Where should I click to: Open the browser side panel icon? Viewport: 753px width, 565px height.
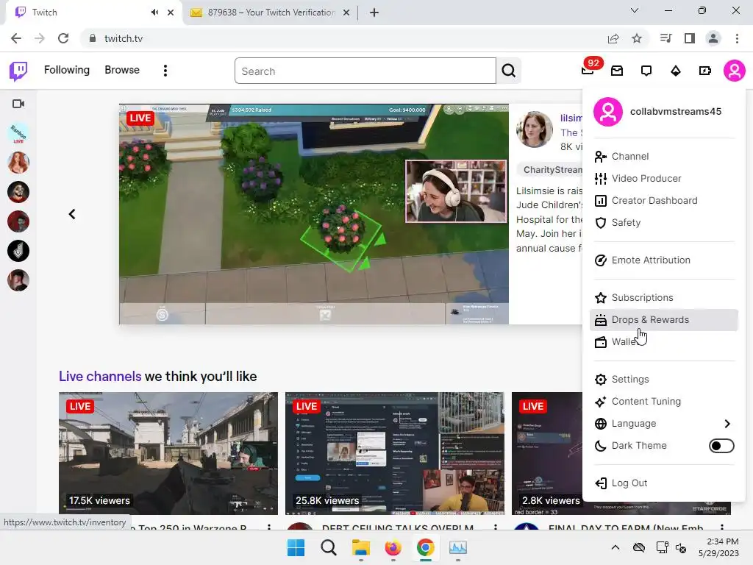coord(690,38)
